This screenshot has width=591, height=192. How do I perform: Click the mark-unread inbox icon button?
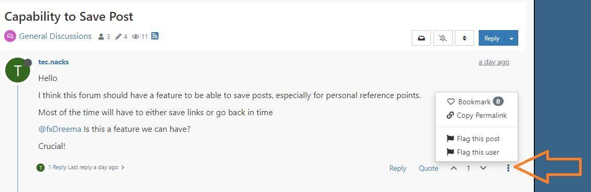point(422,38)
